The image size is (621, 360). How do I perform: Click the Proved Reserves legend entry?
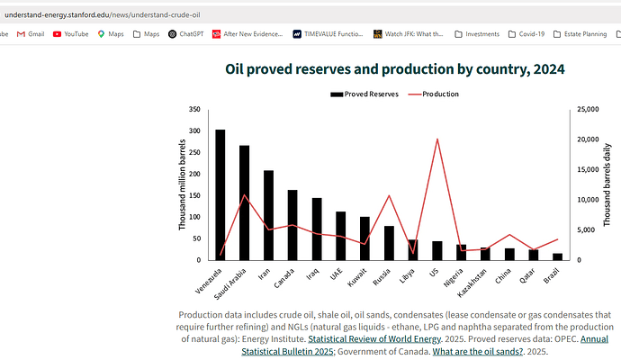pyautogui.click(x=364, y=94)
